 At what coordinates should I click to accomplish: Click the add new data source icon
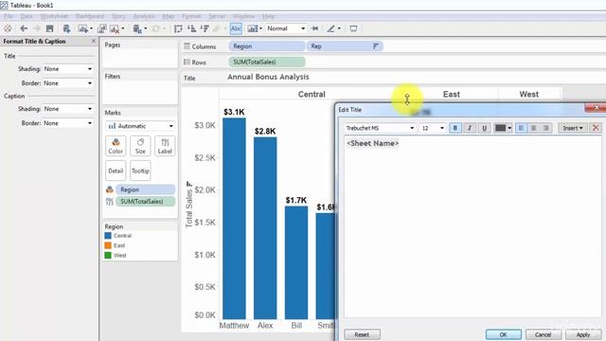66,28
